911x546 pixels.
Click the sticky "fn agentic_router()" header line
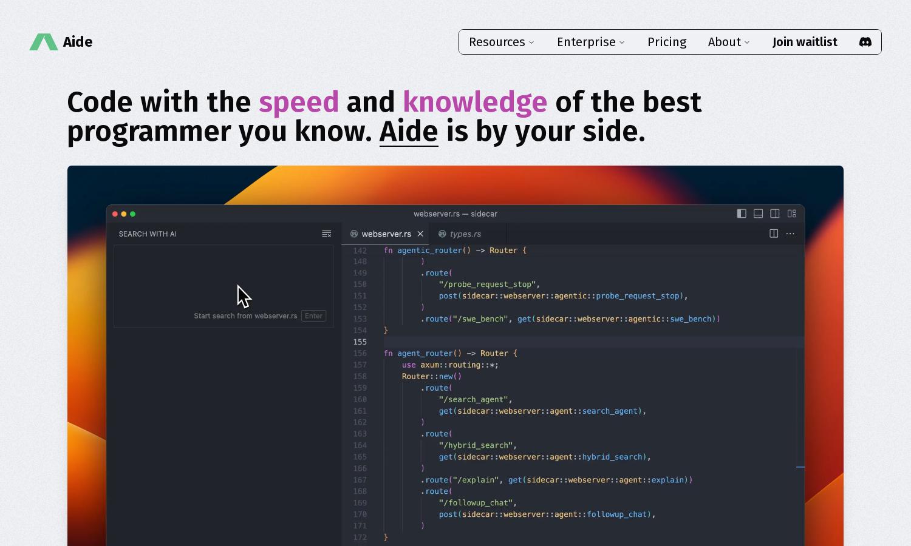(455, 251)
